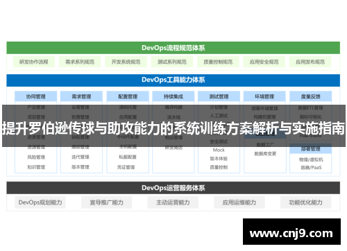Click the '知识管理' entry

[36, 167]
